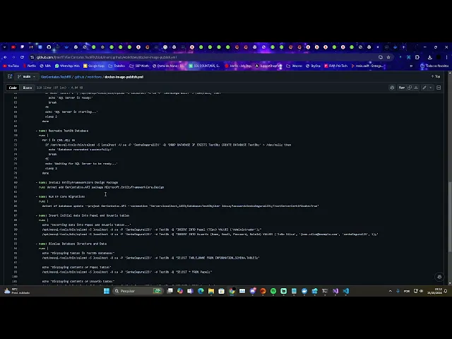Screen dimensions: 452x339
Task: Open a new browser tab
Action: 403,47
